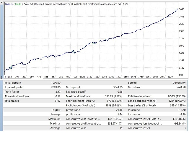This screenshot has height=142, width=189.
Task: Click Long positions value 1224 (87.09%)
Action: pyautogui.click(x=177, y=101)
